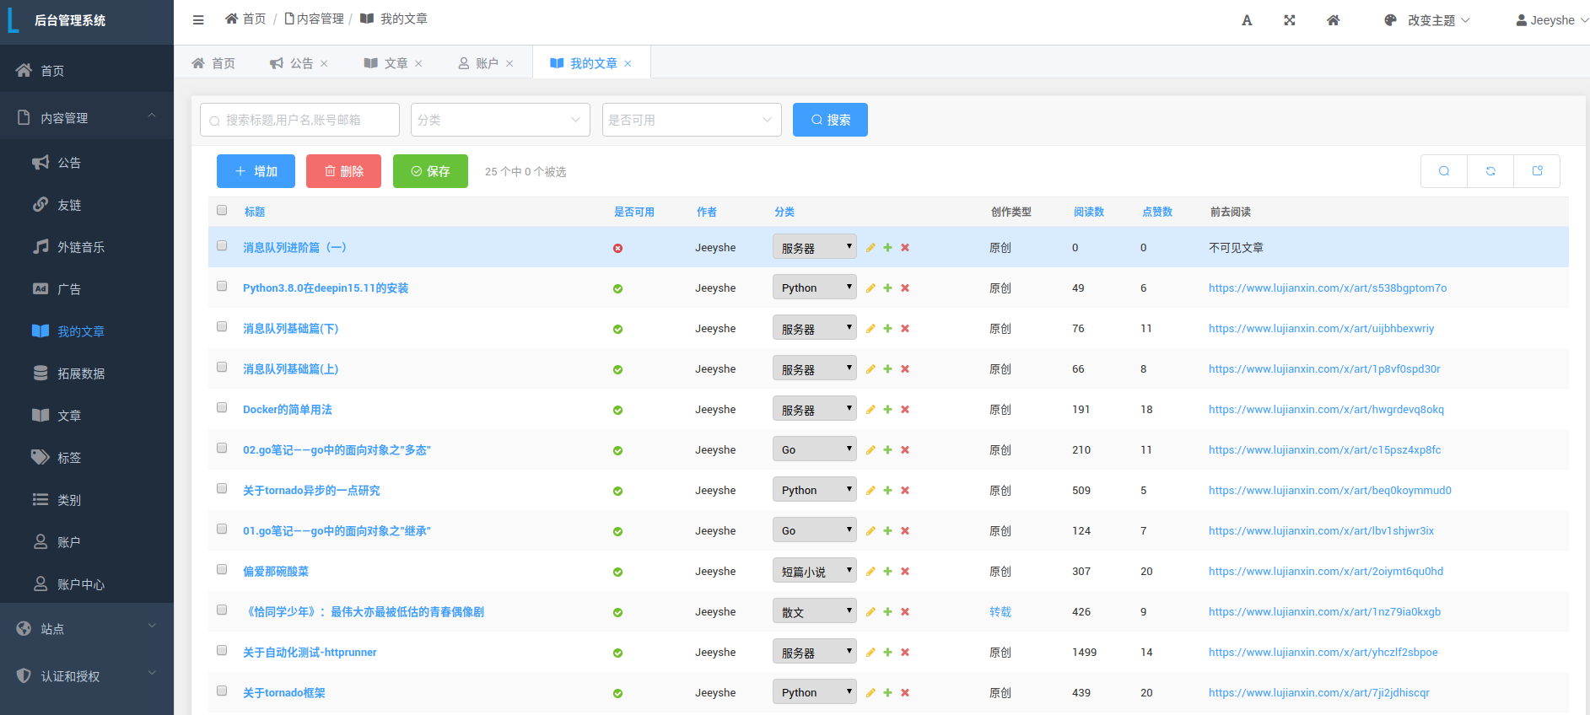Open the Jeeyshe user dropdown
The width and height of the screenshot is (1590, 715).
coord(1552,20)
